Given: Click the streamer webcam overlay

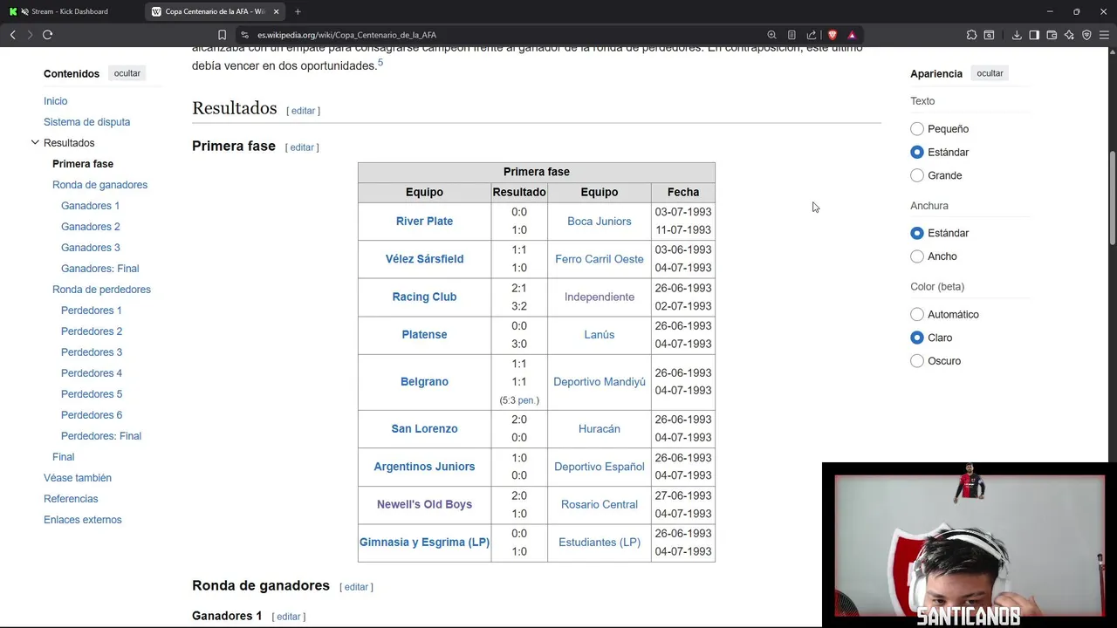Looking at the screenshot, I should click(x=969, y=545).
